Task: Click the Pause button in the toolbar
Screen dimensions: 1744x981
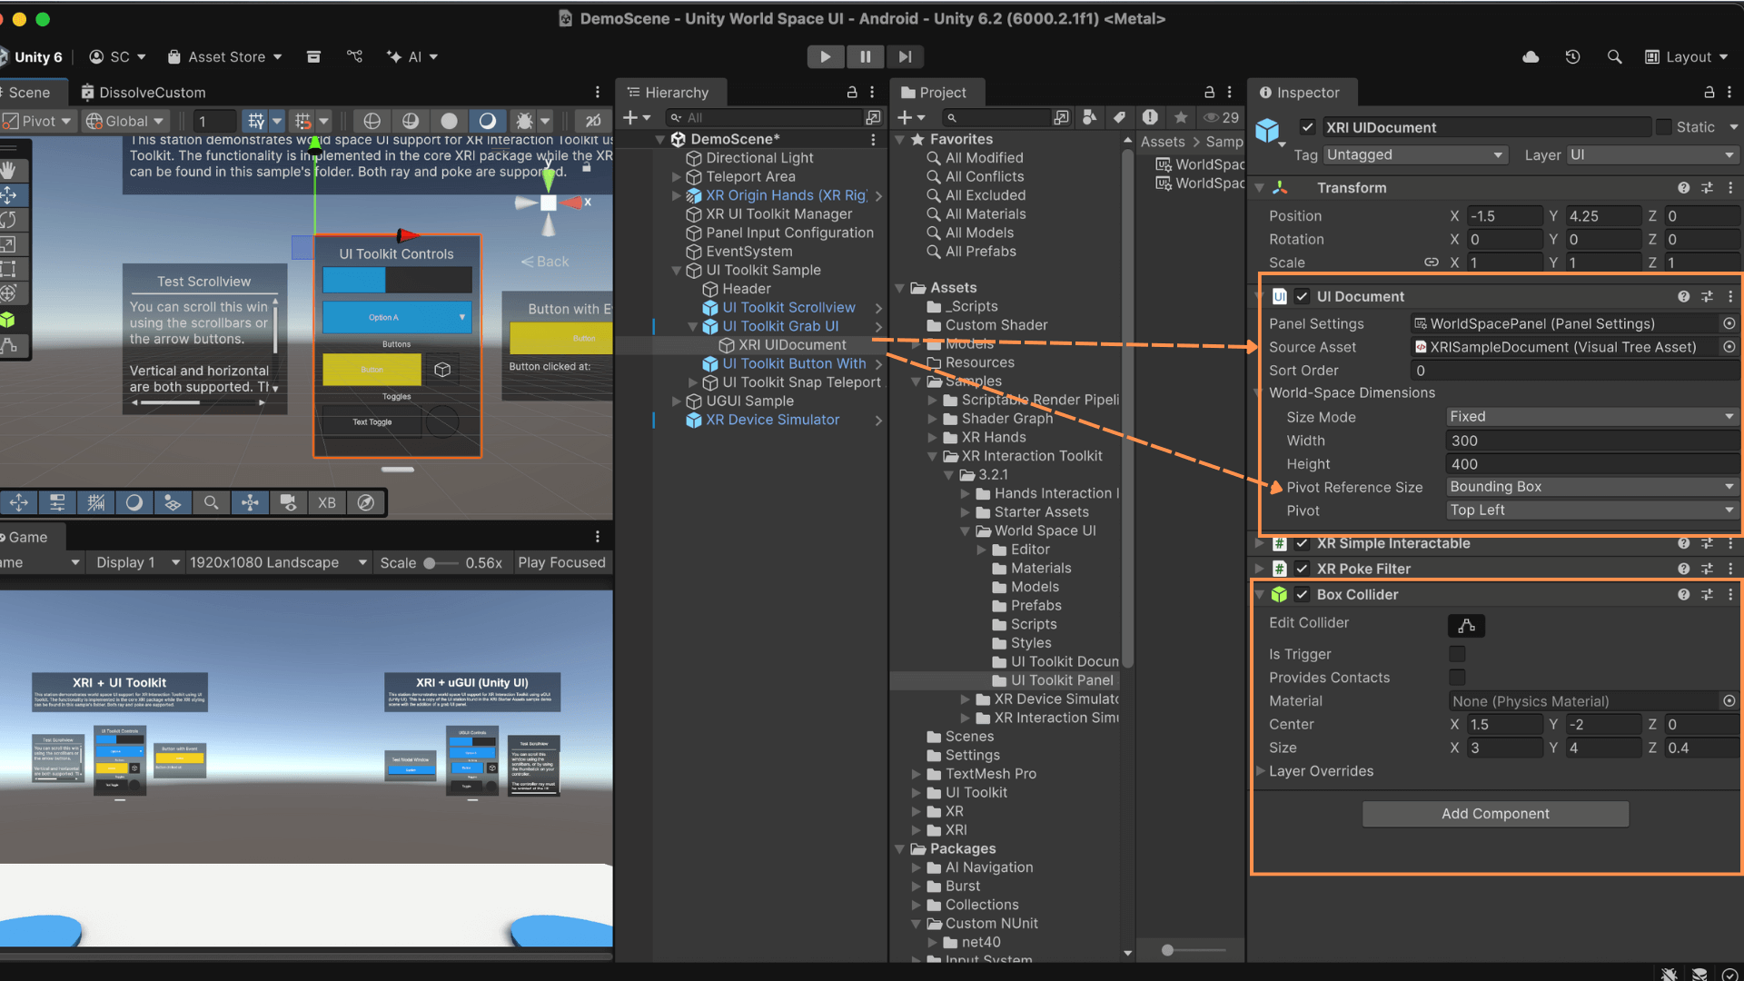Action: tap(865, 56)
